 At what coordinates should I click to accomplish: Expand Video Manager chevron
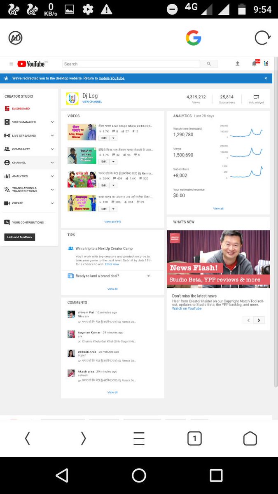point(52,122)
